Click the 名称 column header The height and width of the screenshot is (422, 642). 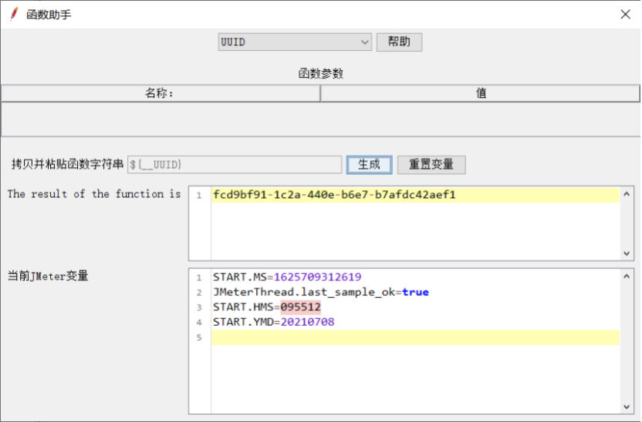coord(160,93)
